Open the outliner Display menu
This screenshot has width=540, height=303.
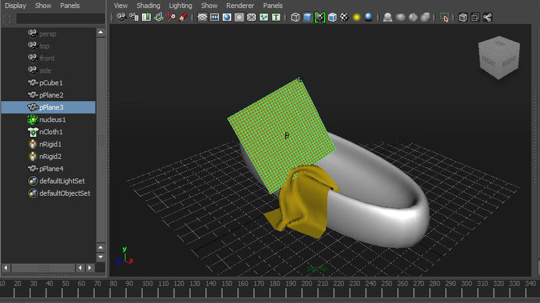(15, 6)
